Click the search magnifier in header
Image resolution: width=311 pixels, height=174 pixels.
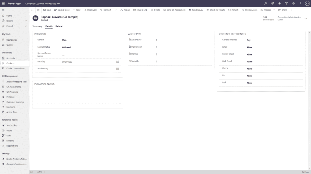point(265,4)
